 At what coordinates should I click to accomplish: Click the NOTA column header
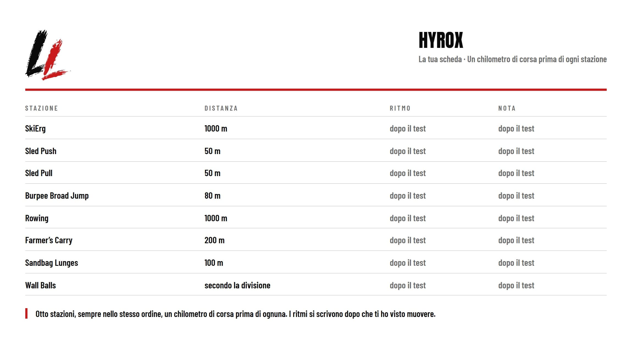[x=507, y=108]
